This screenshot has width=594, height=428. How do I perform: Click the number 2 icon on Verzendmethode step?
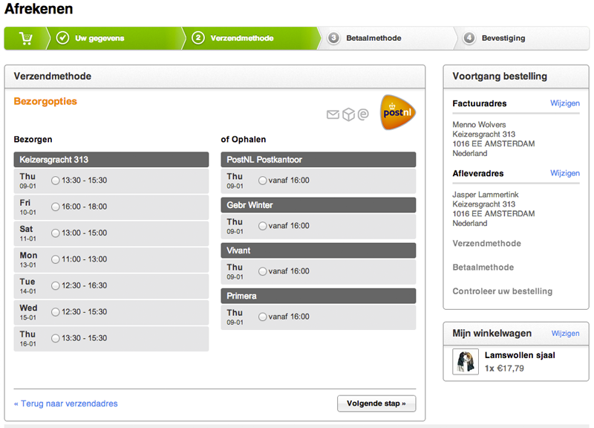click(x=198, y=37)
